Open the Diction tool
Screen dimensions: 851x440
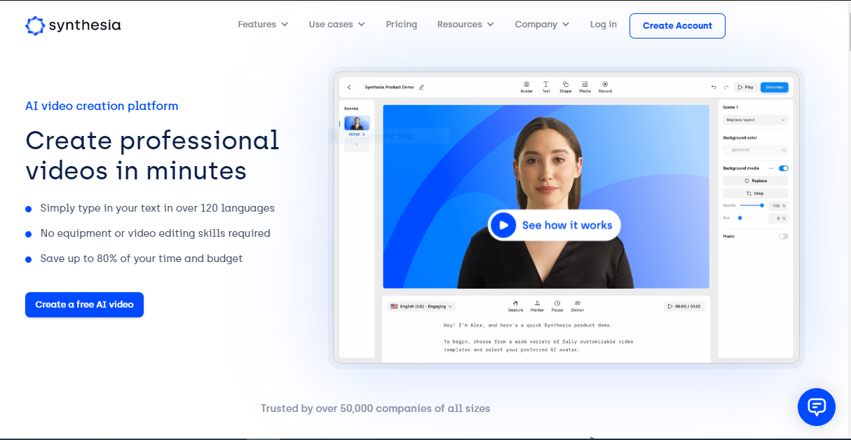point(577,305)
